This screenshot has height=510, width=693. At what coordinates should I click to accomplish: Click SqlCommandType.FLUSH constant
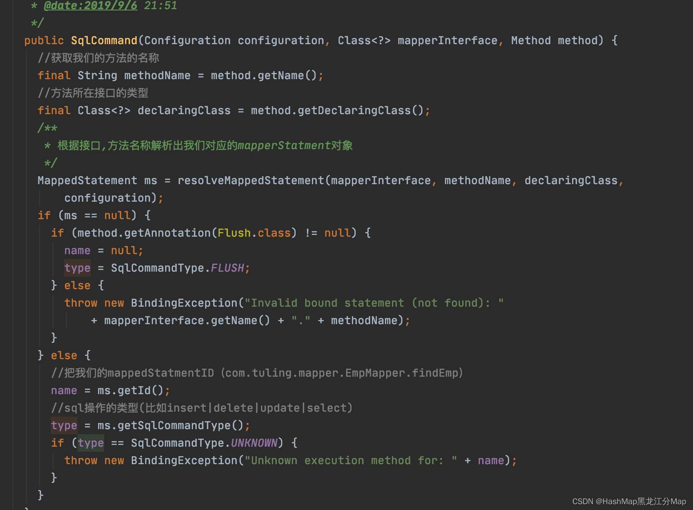point(177,268)
